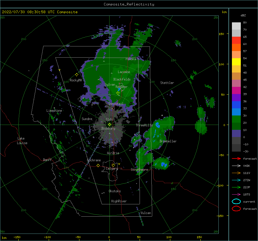The height and width of the screenshot is (241, 258).
Task: Click the purple 39 dBZ legend swatch
Action: 236,97
